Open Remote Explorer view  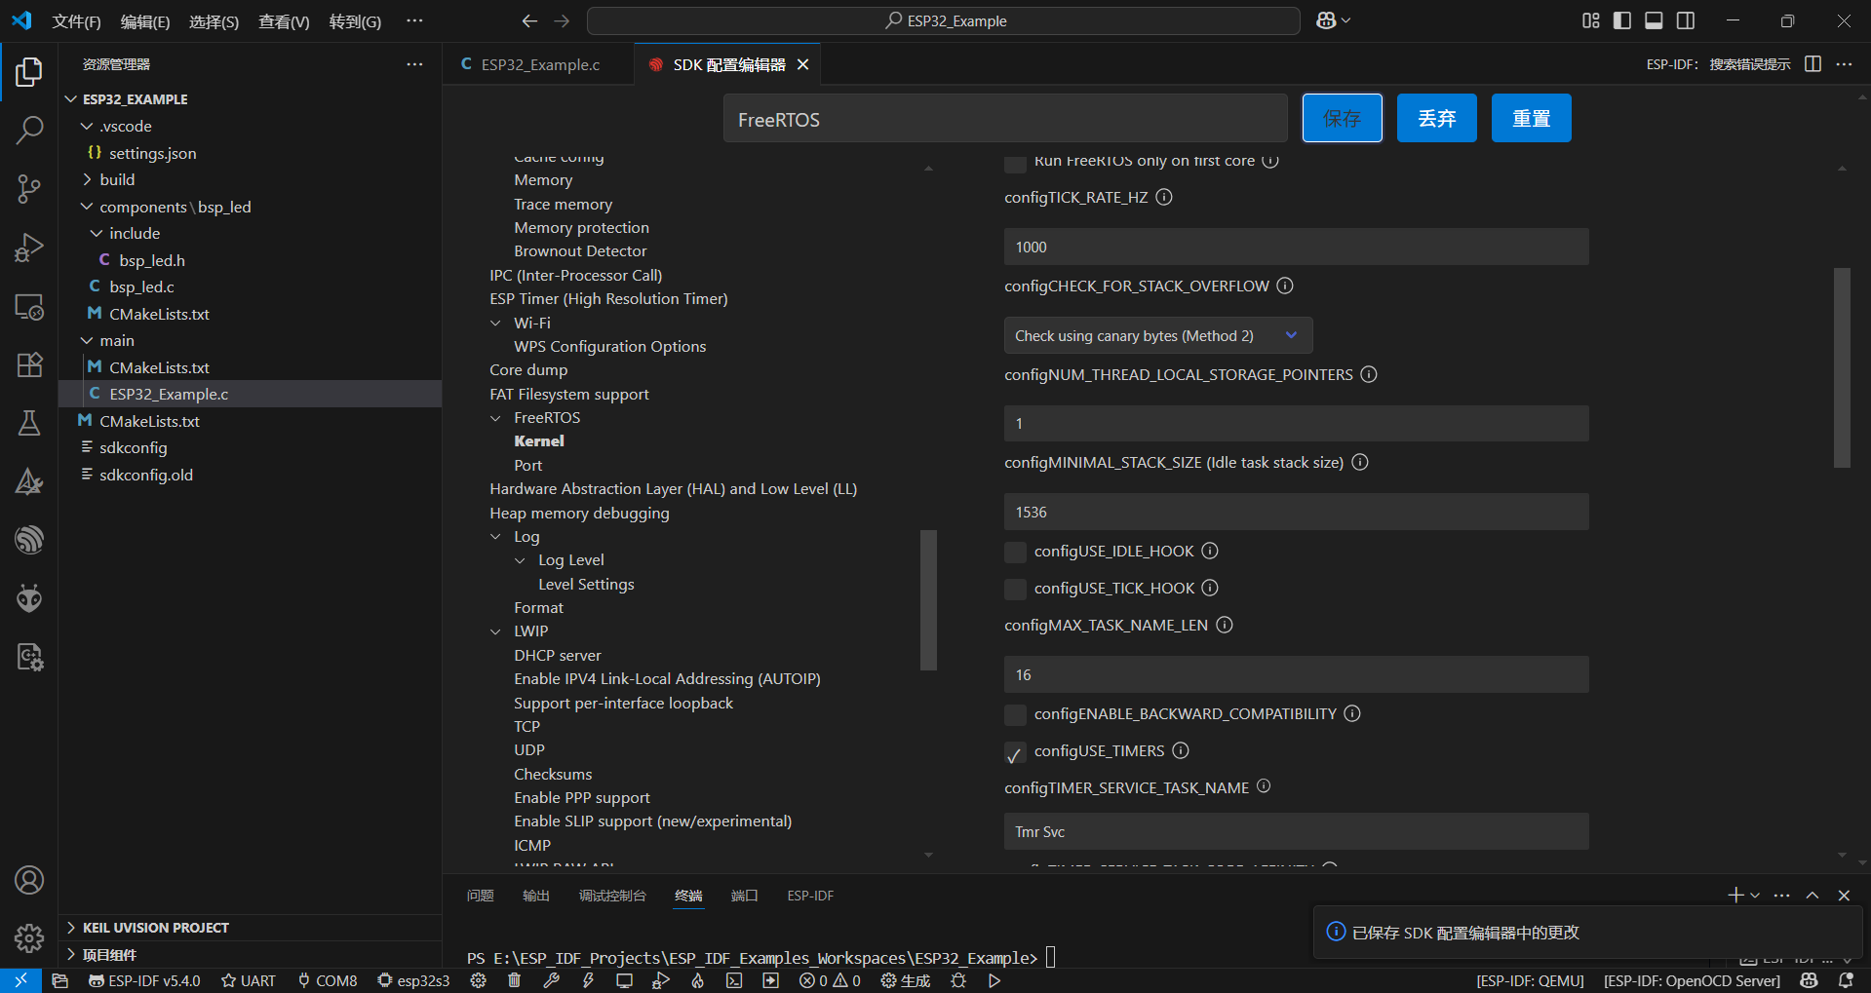[x=29, y=306]
